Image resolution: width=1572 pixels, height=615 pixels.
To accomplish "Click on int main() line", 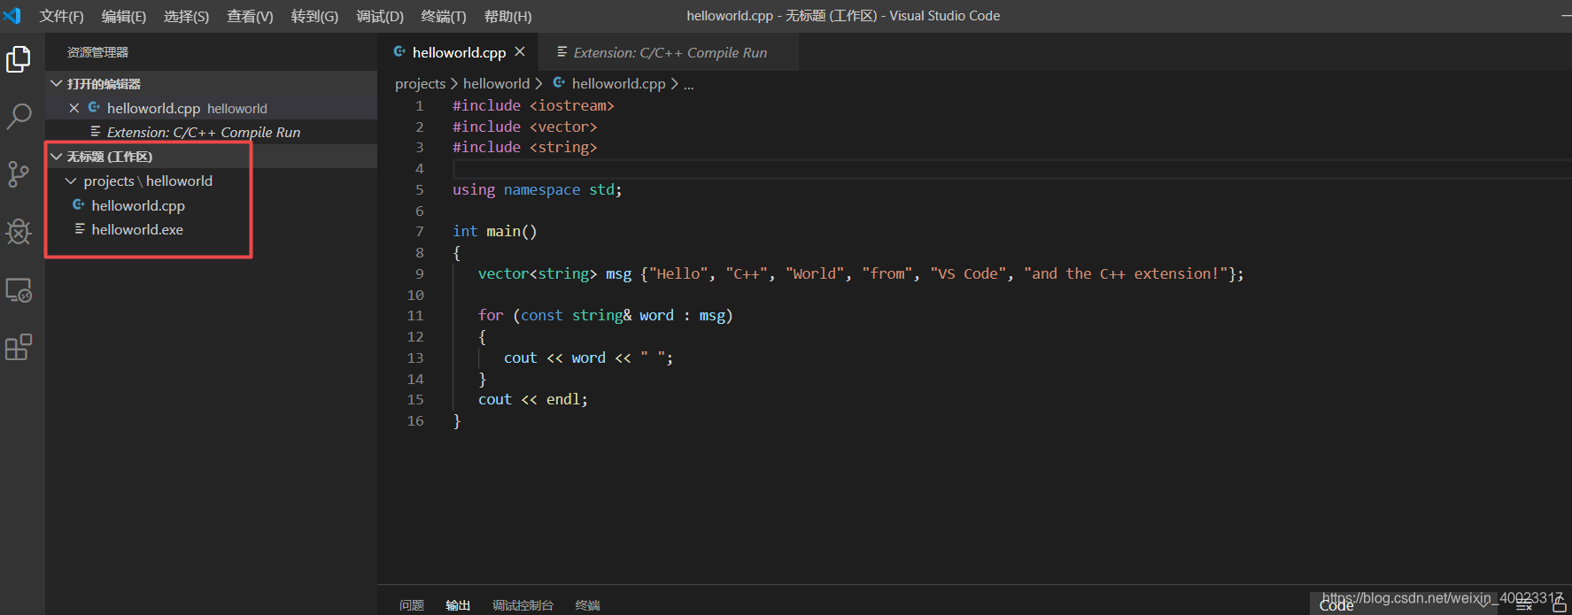I will pos(495,231).
